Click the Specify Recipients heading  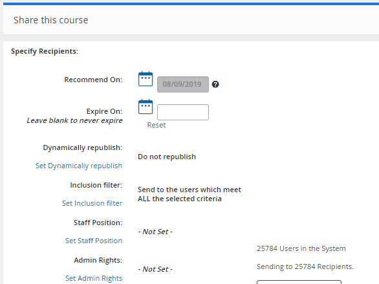pos(45,51)
